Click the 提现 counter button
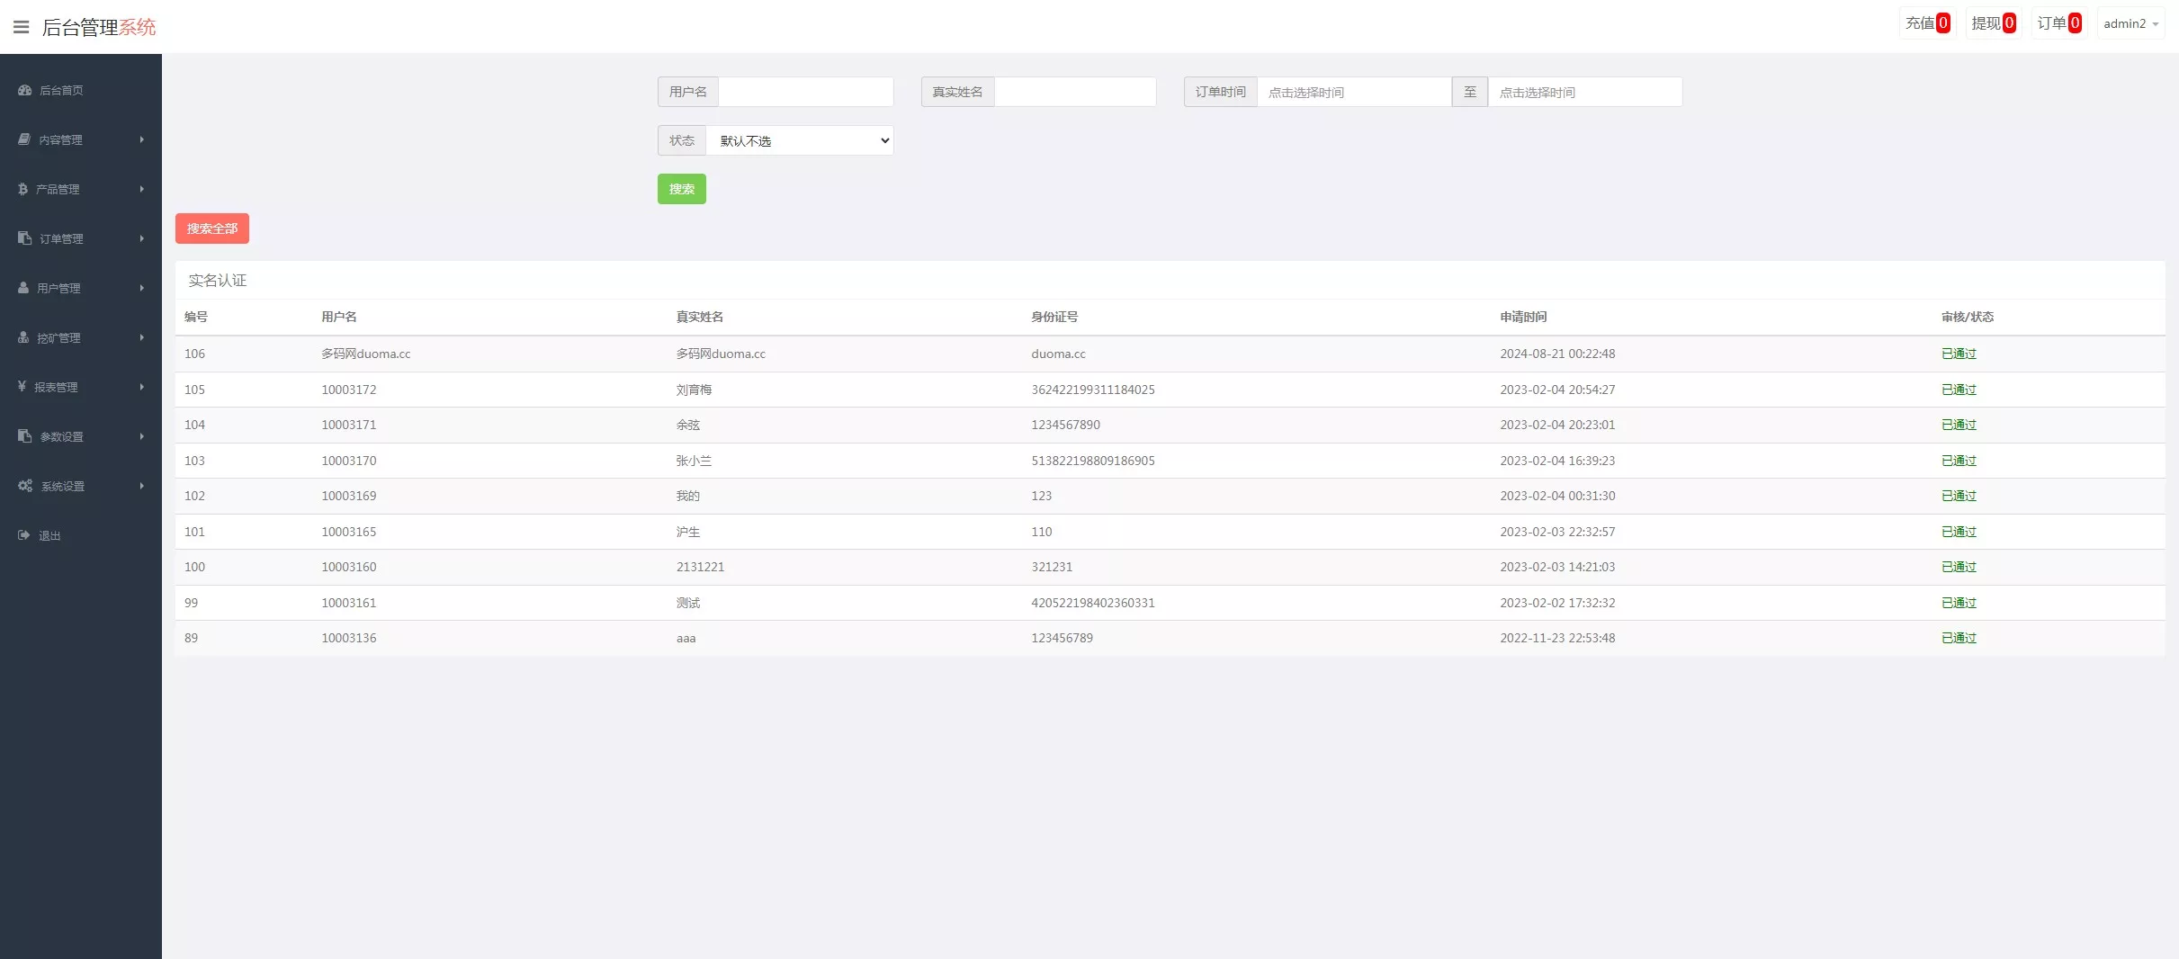 tap(1993, 23)
